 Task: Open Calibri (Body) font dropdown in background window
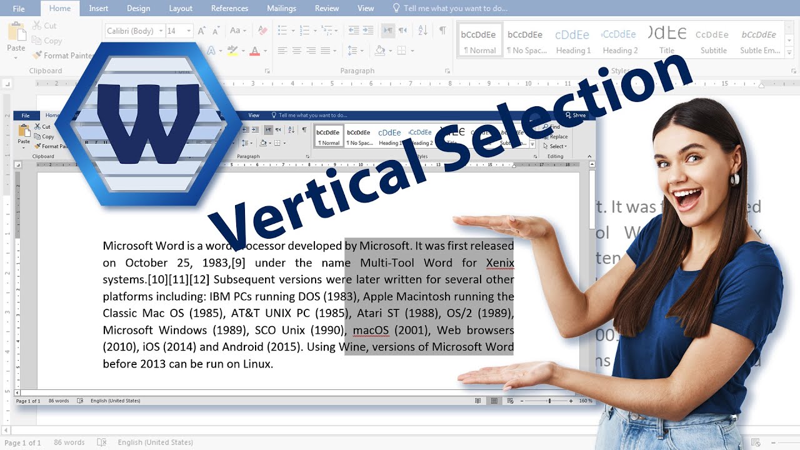[161, 31]
